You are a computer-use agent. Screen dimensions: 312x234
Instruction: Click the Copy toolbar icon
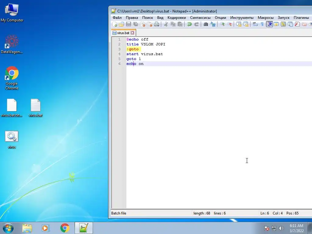[173, 24]
